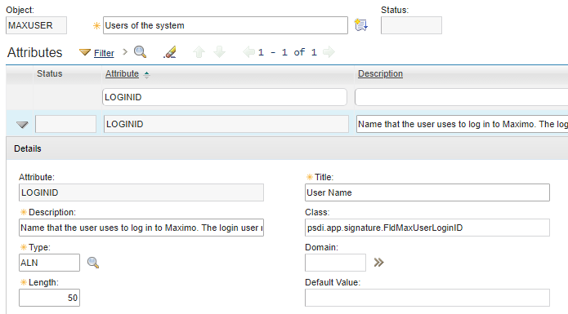The height and width of the screenshot is (314, 568).
Task: Click the Attribute sort direction arrow
Action: pos(147,75)
